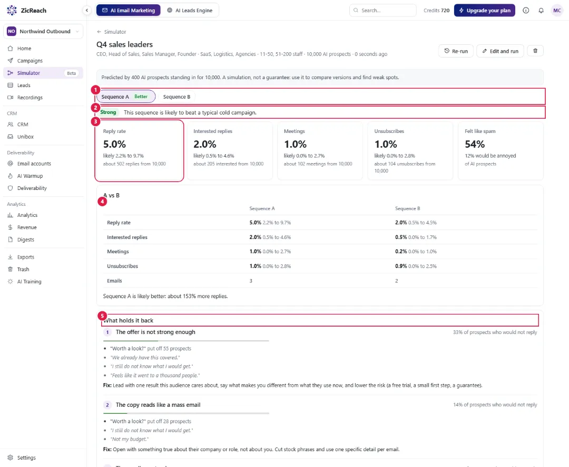Screen dimensions: 569x467
Task: Click the offer issue progress bar
Action: click(x=186, y=340)
